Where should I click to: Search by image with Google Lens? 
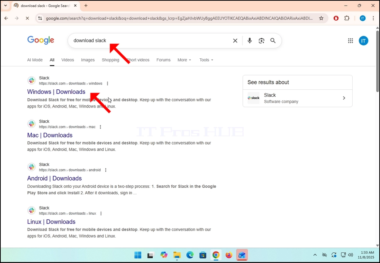[x=261, y=41]
